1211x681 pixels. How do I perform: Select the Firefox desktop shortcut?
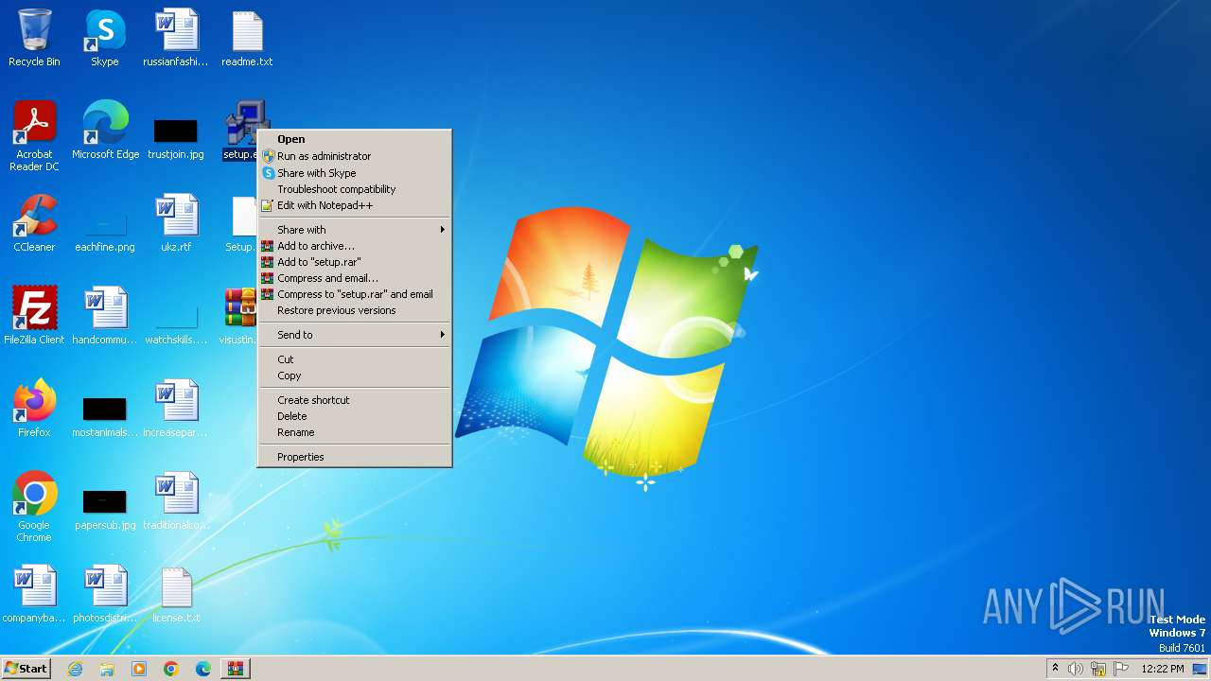(x=34, y=409)
